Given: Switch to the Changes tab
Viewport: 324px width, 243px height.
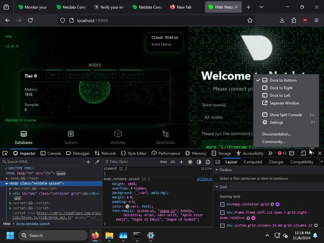Looking at the screenshot, I should tap(276, 162).
